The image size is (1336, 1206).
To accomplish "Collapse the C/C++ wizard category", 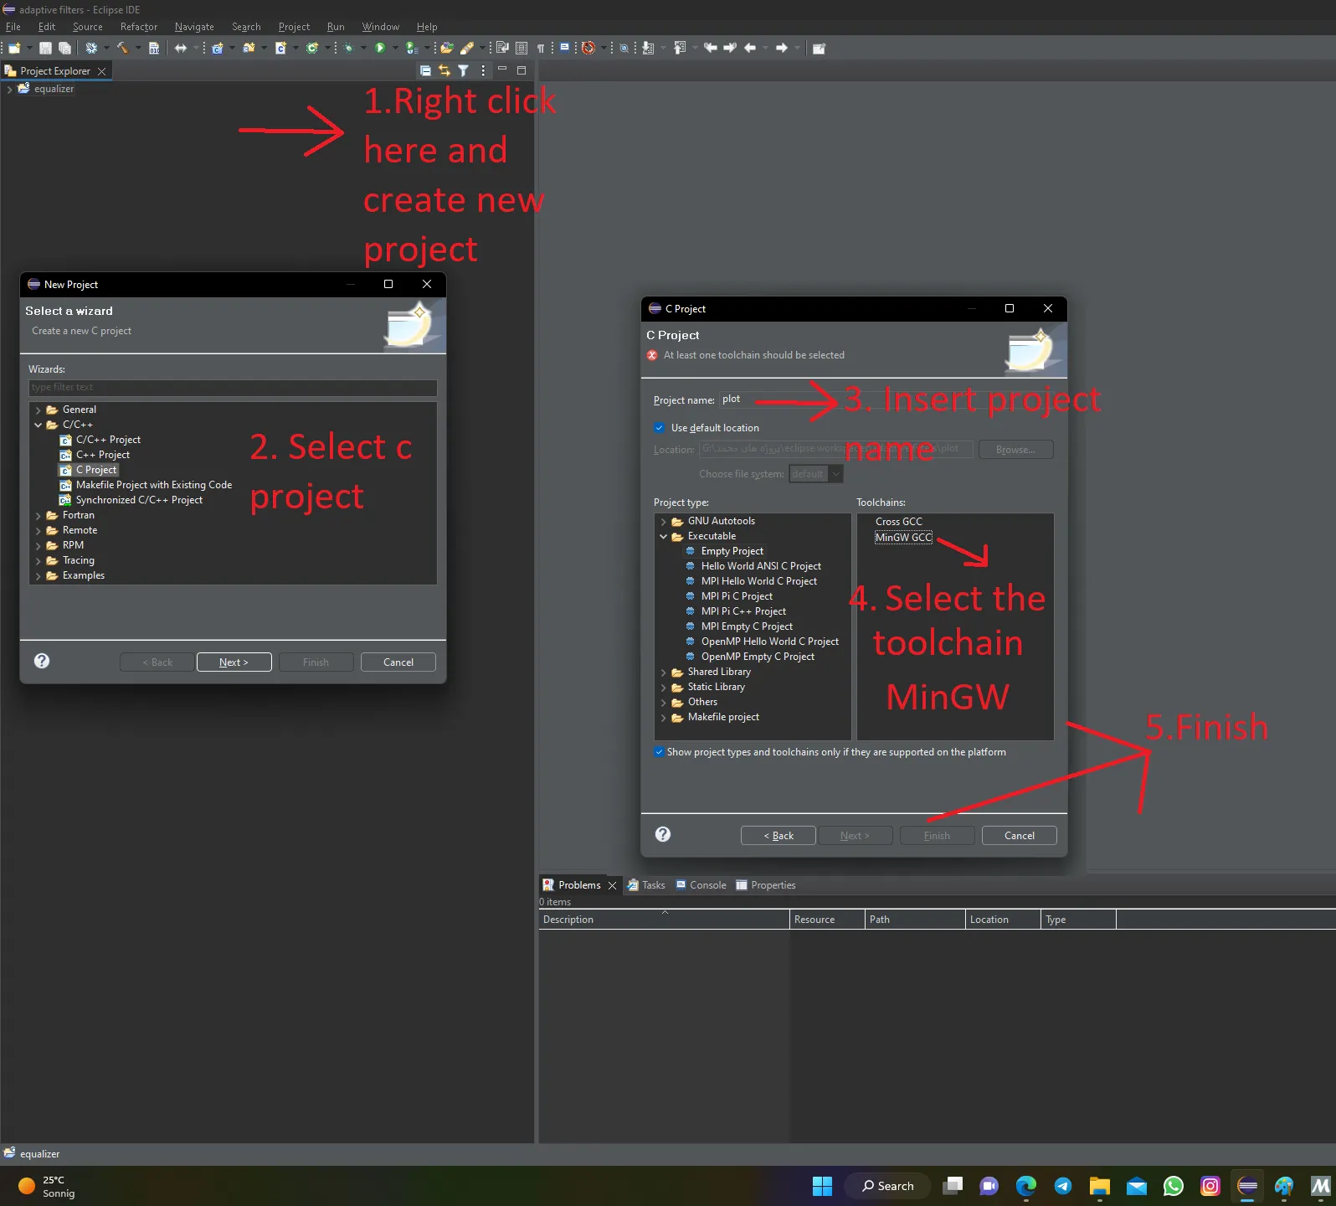I will coord(38,425).
